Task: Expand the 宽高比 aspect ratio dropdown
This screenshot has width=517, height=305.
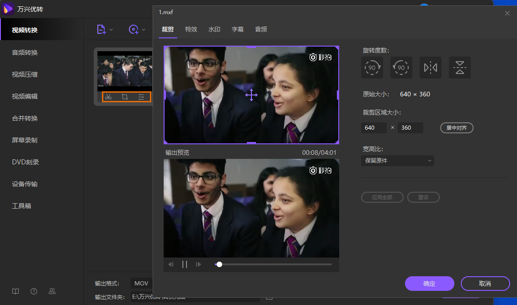Action: [x=397, y=161]
